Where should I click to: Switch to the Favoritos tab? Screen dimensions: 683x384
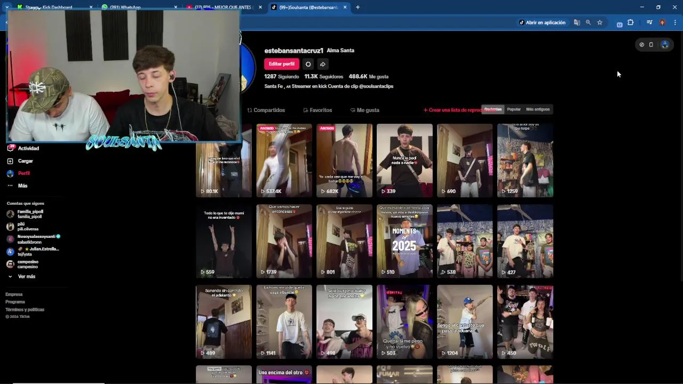click(x=317, y=110)
